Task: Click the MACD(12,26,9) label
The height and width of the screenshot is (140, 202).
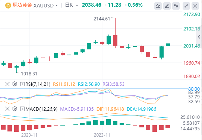Action: tap(41, 109)
